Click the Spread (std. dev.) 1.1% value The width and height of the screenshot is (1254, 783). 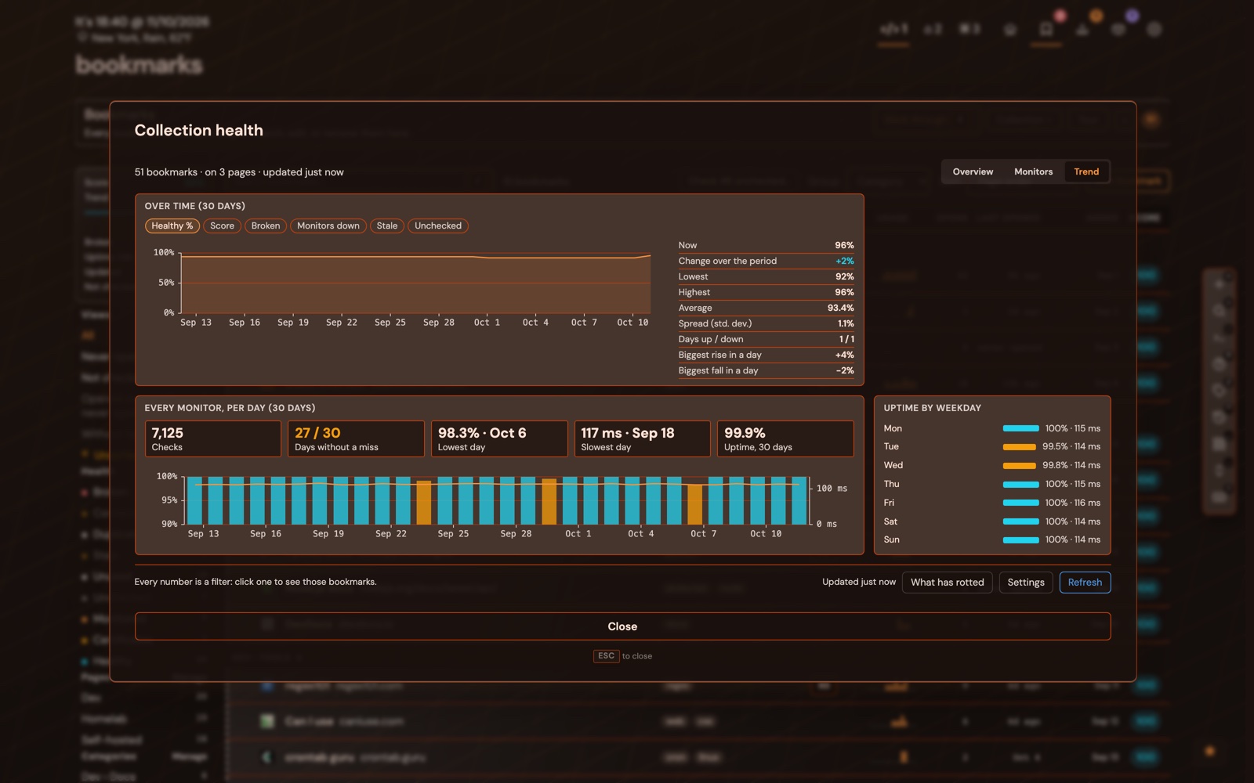coord(846,323)
